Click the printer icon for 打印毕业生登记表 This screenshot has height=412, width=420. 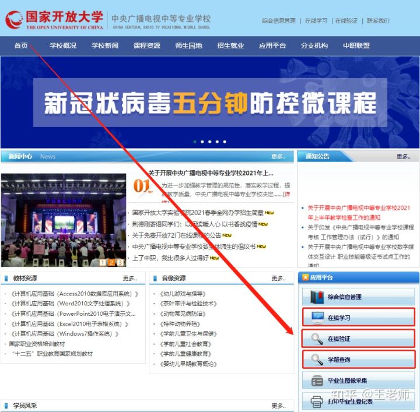coord(317,402)
